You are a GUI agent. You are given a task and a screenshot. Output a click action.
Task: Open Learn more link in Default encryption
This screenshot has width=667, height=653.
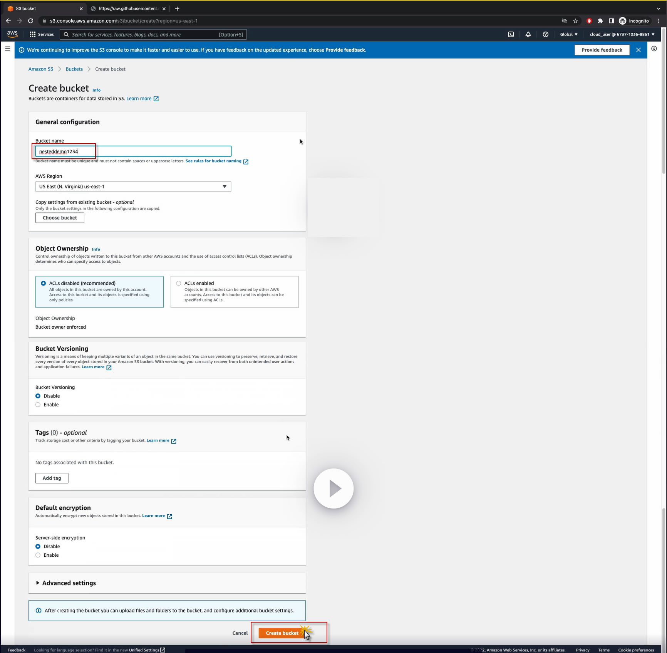(x=157, y=516)
